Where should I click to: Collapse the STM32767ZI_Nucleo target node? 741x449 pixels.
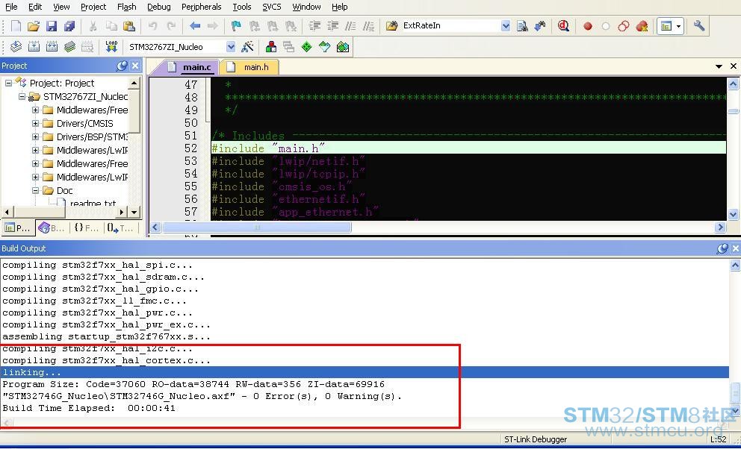[22, 97]
